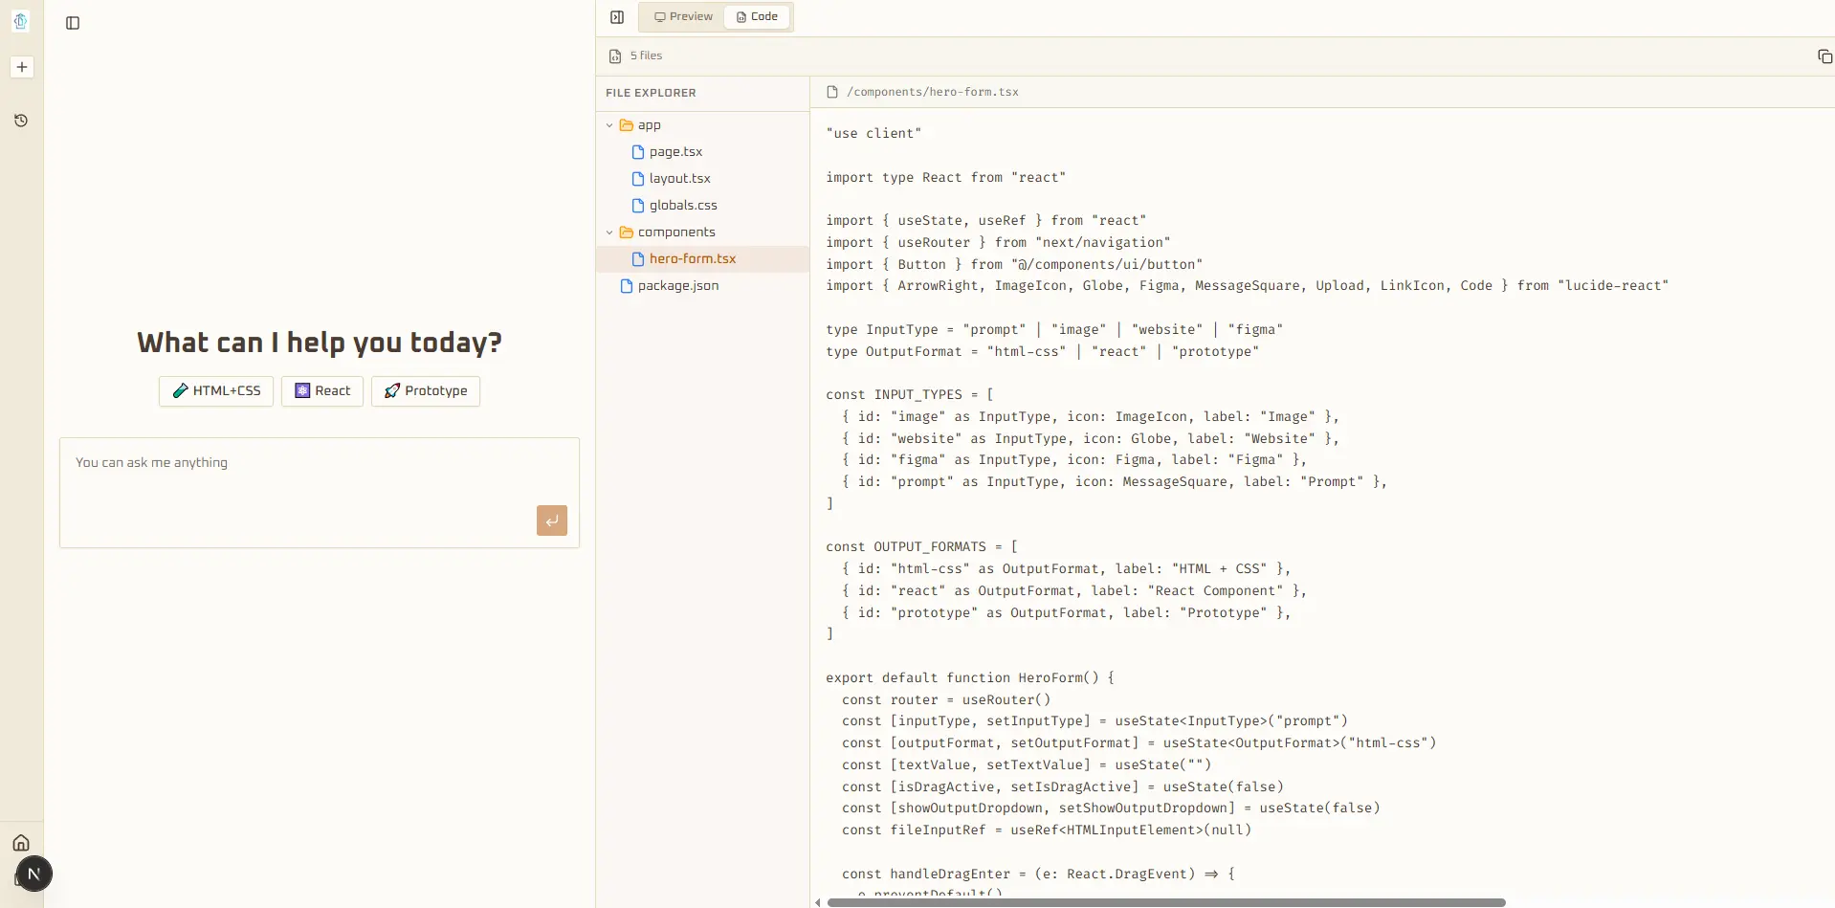This screenshot has width=1835, height=908.
Task: Open page.tsx in file explorer
Action: coord(702,152)
